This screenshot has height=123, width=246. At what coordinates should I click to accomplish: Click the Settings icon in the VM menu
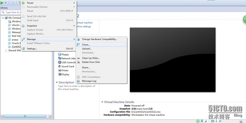point(23,49)
